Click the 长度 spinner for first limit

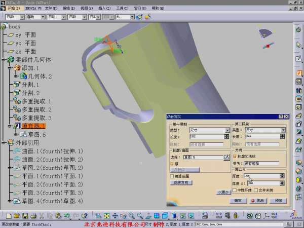(226, 136)
